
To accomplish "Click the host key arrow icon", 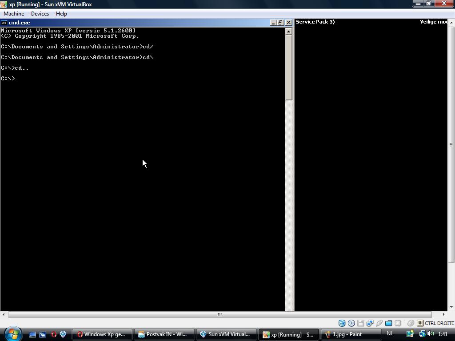I will [420, 323].
